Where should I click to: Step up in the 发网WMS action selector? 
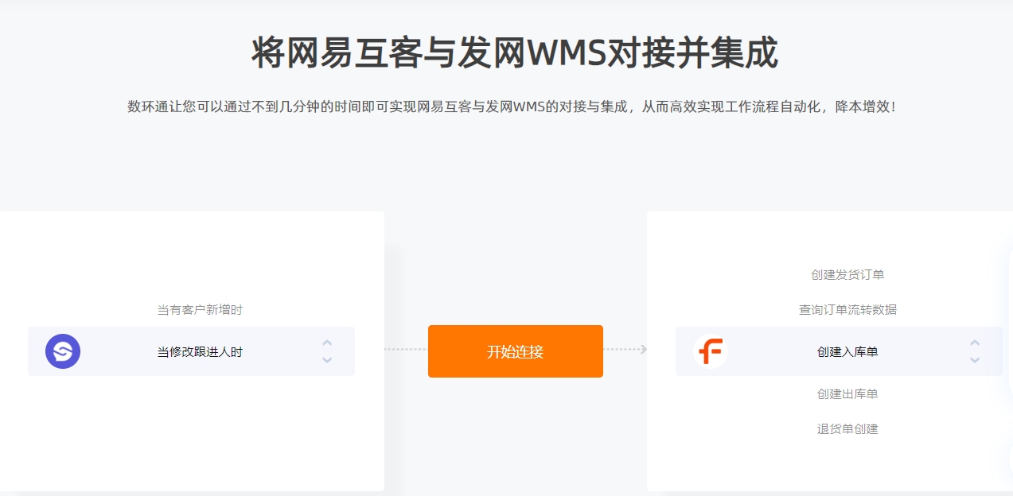point(975,343)
